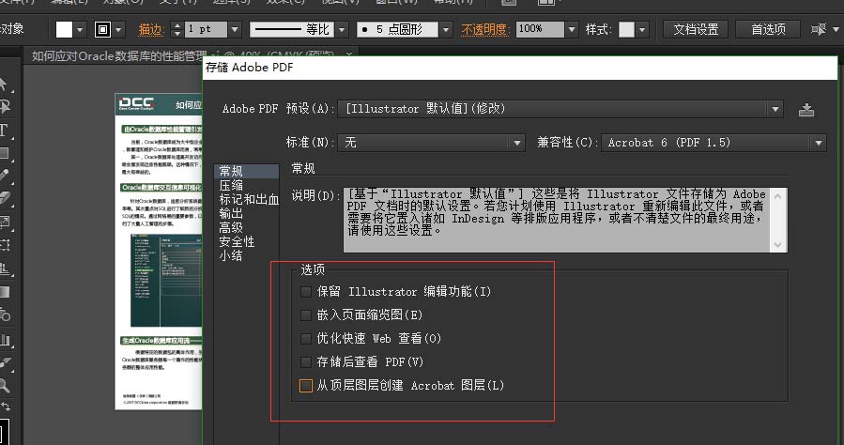844x445 pixels.
Task: Enable 存储后查看 PDF checkbox
Action: coord(306,362)
